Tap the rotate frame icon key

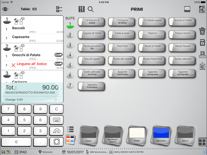click(56, 142)
